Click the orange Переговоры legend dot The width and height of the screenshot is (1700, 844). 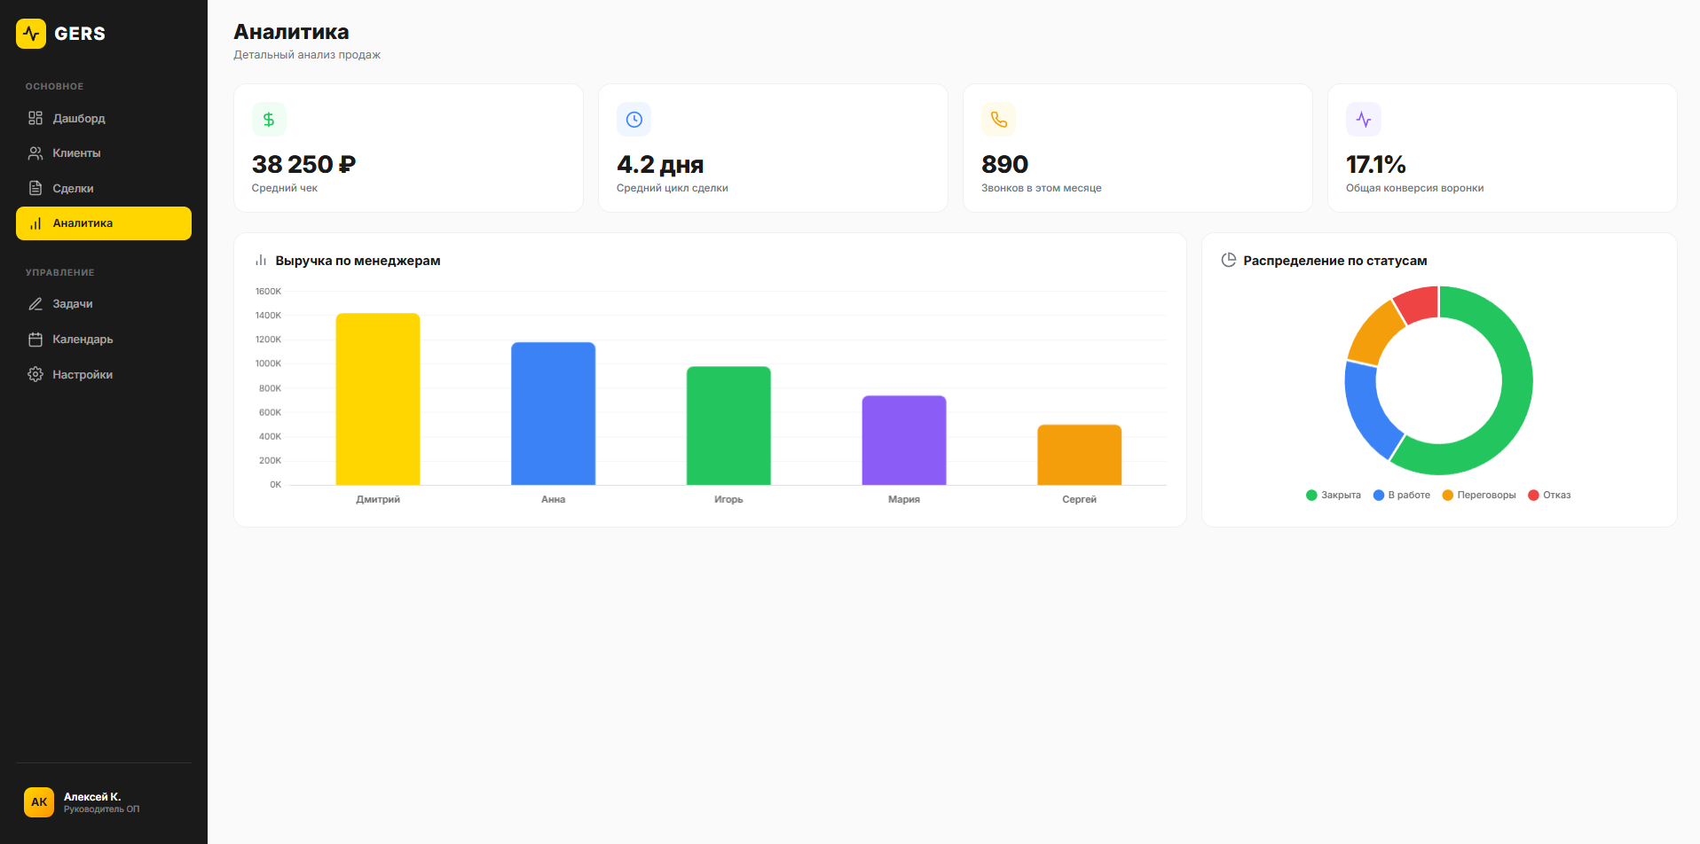pos(1447,495)
